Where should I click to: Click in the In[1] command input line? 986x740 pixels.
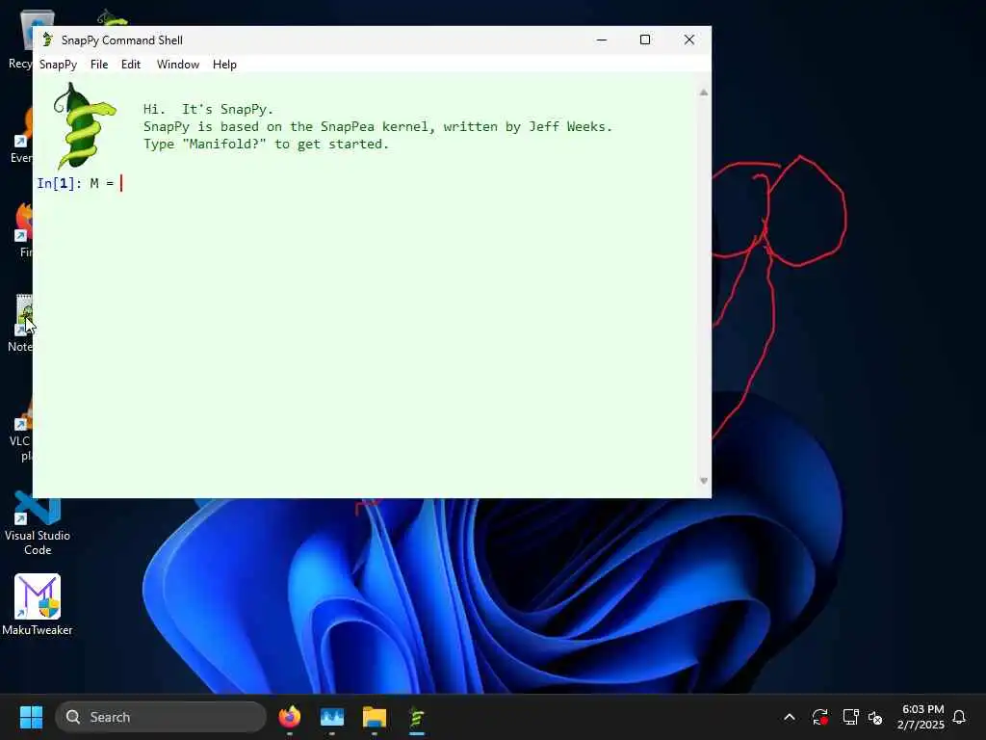point(365,183)
